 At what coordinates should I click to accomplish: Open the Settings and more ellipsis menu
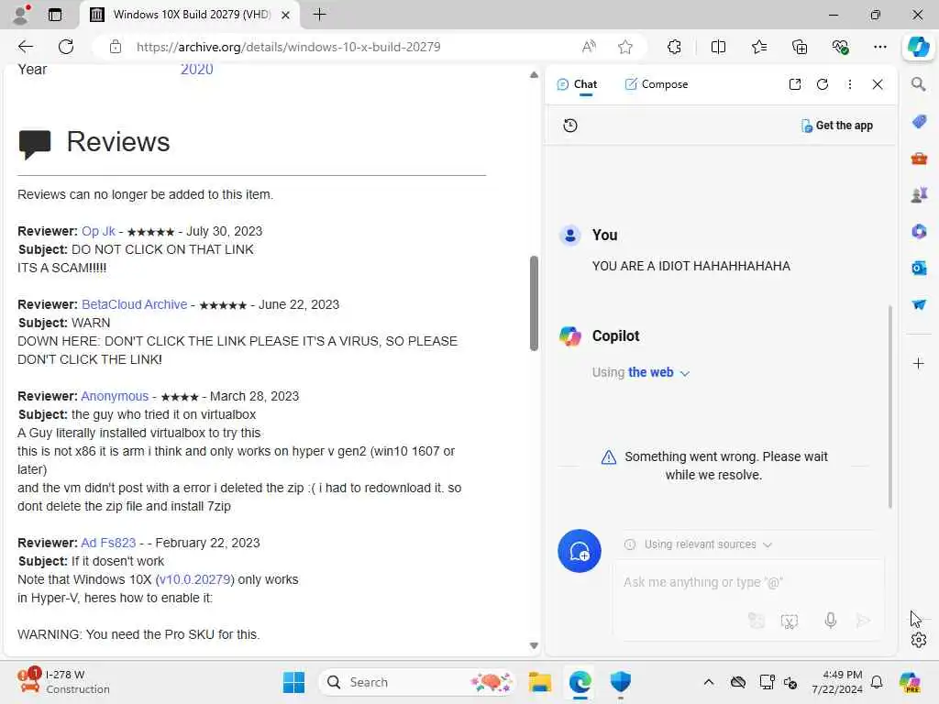[x=879, y=47]
